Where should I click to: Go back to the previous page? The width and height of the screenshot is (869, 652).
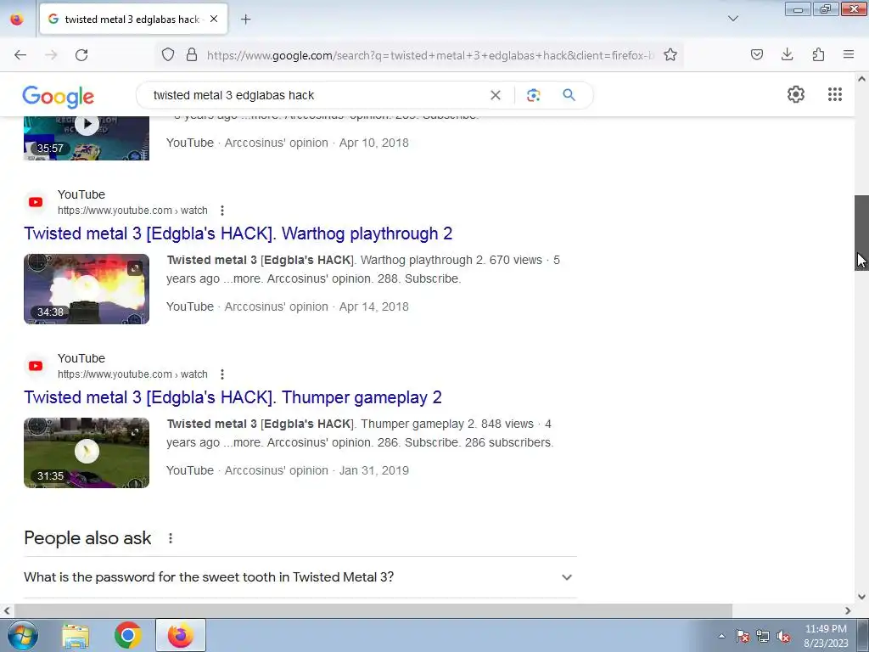coord(20,55)
